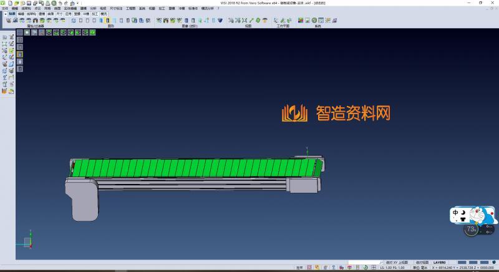Select the last green cube view icon
This screenshot has height=272, width=499.
[x=92, y=32]
